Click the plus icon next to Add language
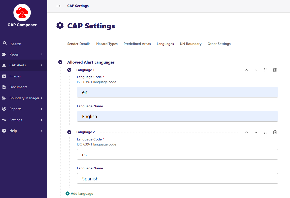The height and width of the screenshot is (198, 290). point(68,193)
